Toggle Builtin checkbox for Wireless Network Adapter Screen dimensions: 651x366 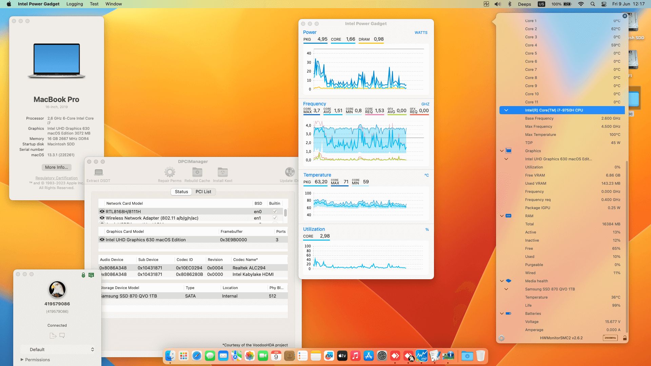click(275, 218)
